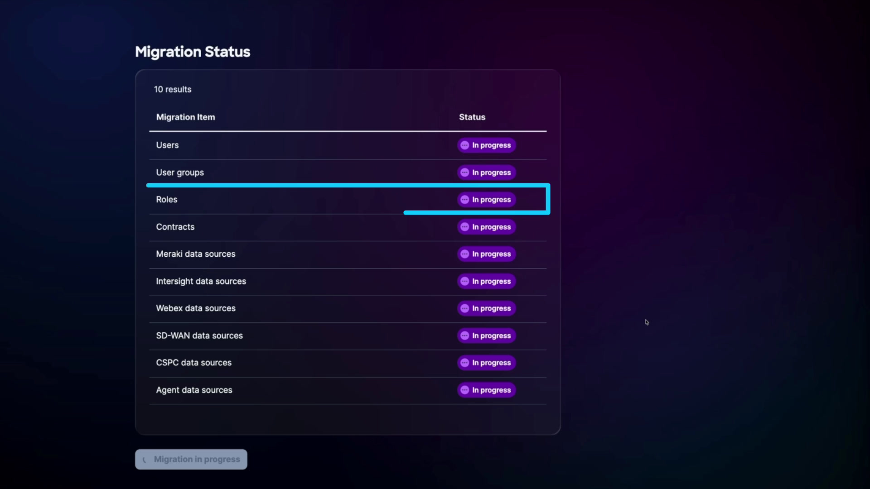Click the Migration in progress button
Viewport: 870px width, 489px height.
point(191,459)
